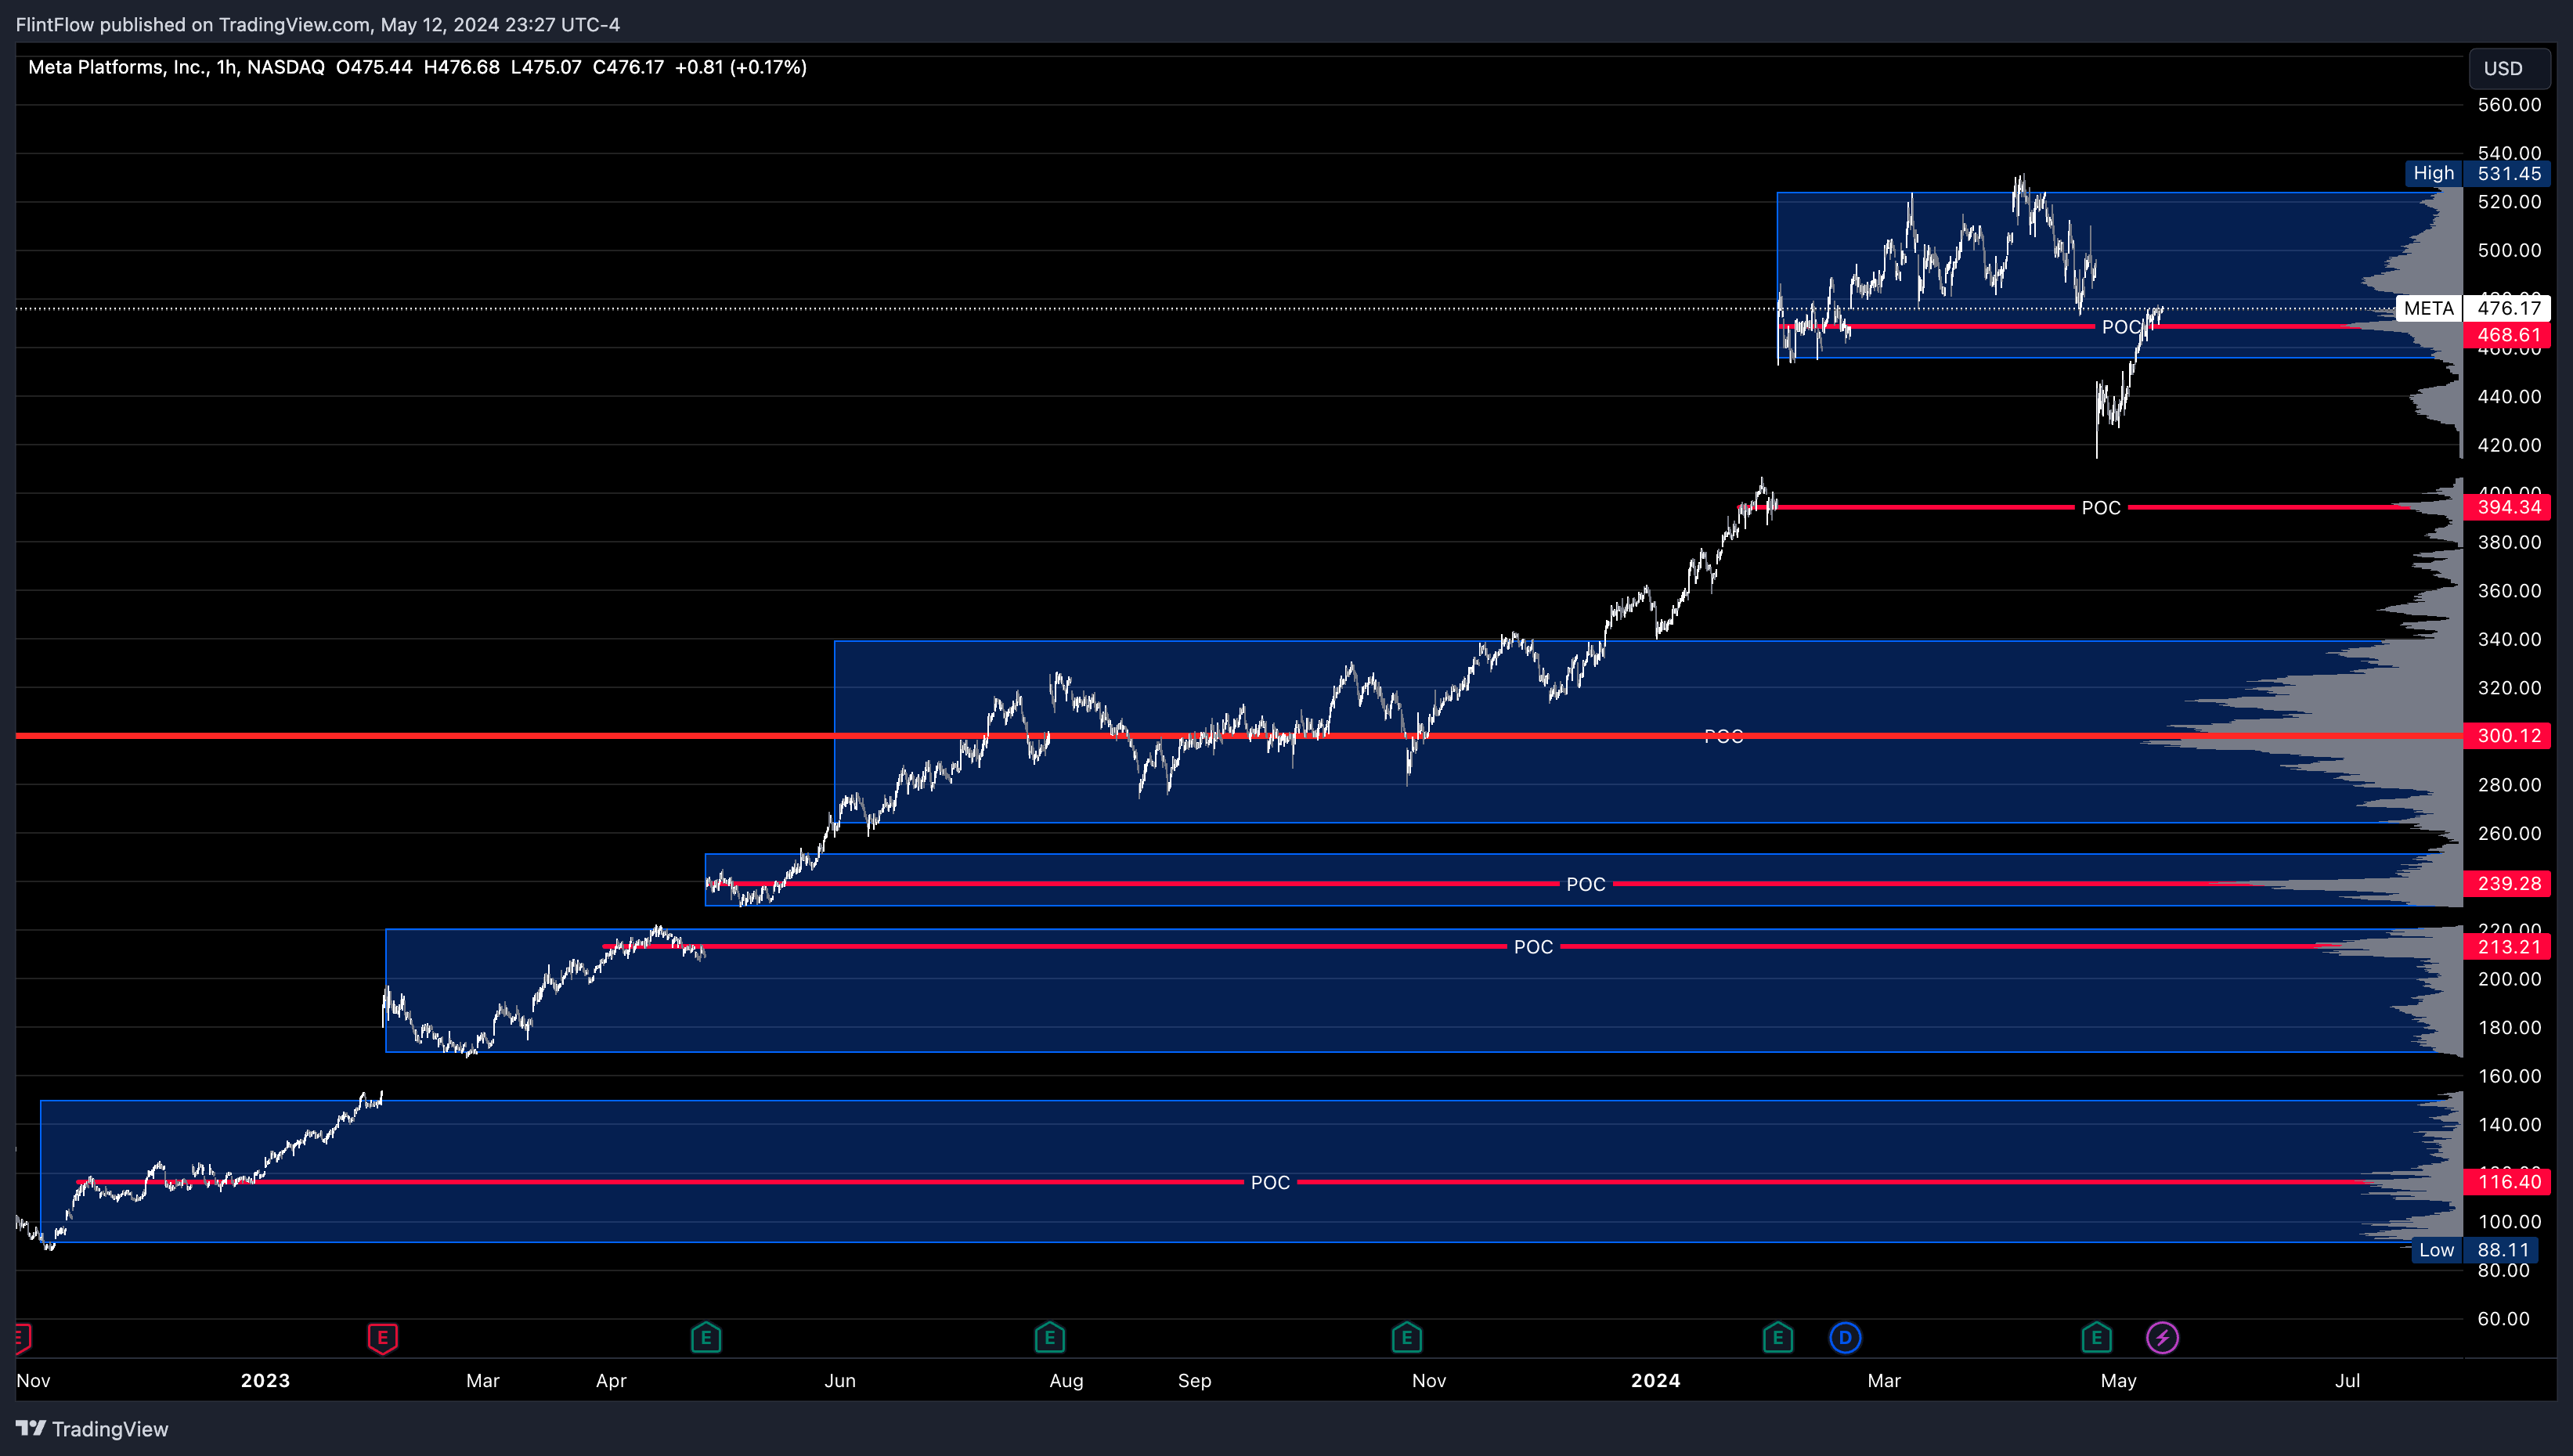The width and height of the screenshot is (2573, 1456).
Task: Click the red 116.40 POC price label
Action: pos(2508,1182)
